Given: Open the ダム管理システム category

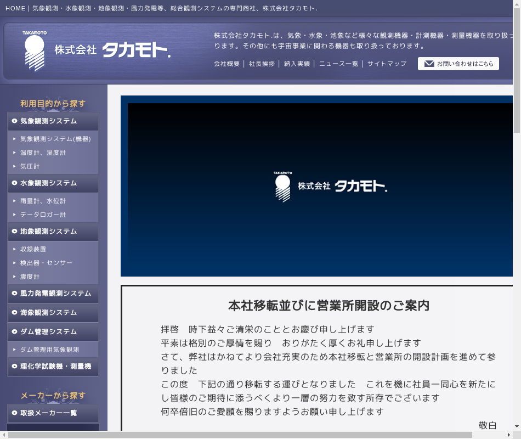Looking at the screenshot, I should click(x=53, y=331).
